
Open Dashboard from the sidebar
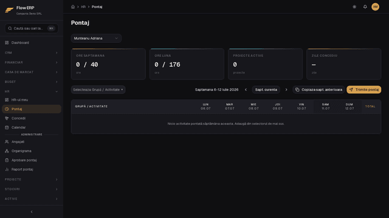tap(32, 43)
